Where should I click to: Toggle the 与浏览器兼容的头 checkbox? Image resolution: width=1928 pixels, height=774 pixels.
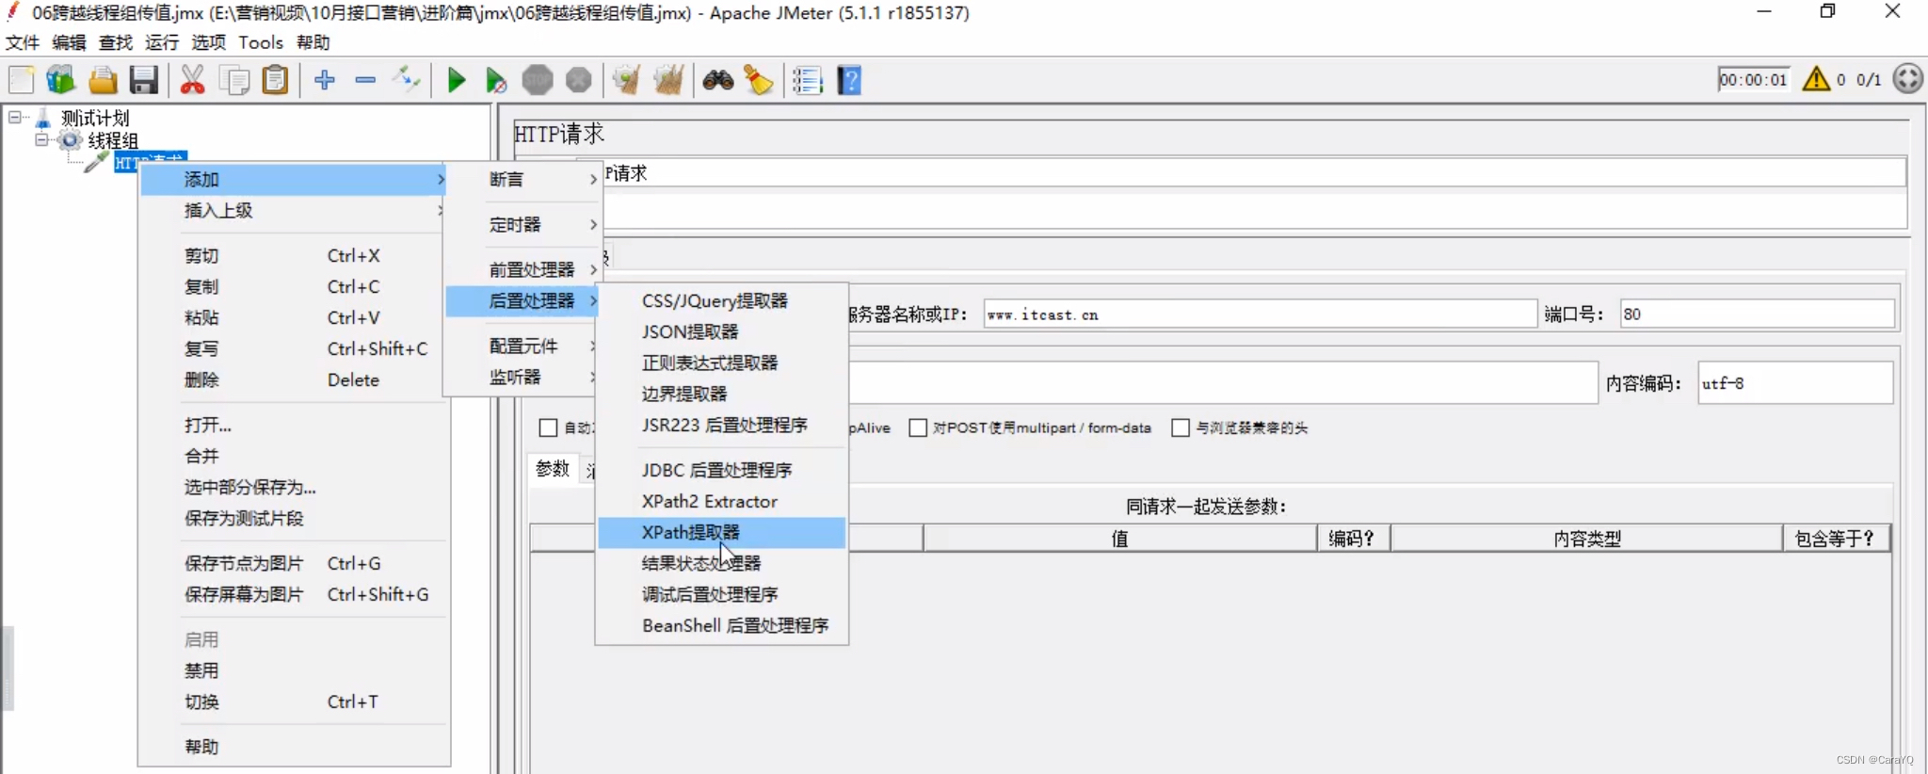(1181, 427)
